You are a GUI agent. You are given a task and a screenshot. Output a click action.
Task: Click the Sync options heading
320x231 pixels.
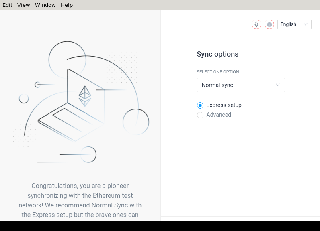point(217,54)
